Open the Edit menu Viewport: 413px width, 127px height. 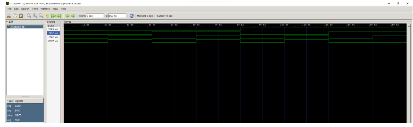point(16,9)
